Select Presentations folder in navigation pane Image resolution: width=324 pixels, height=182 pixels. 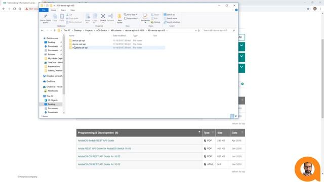pyautogui.click(x=54, y=67)
